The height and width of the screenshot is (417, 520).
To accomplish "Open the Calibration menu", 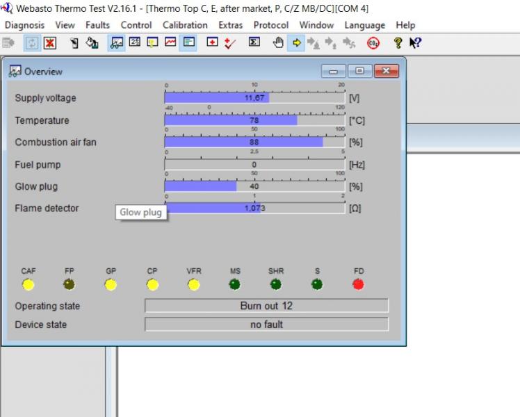I will coord(185,25).
